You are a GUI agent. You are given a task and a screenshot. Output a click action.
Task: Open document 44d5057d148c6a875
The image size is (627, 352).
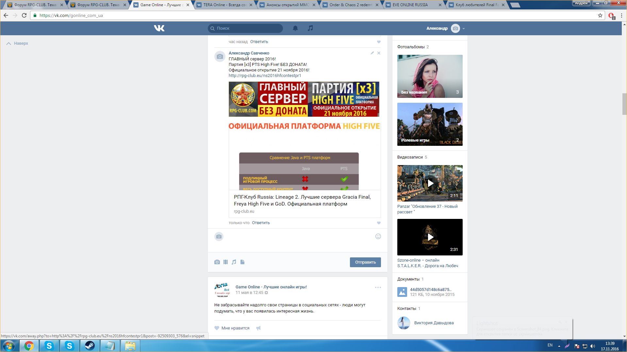[x=431, y=290]
